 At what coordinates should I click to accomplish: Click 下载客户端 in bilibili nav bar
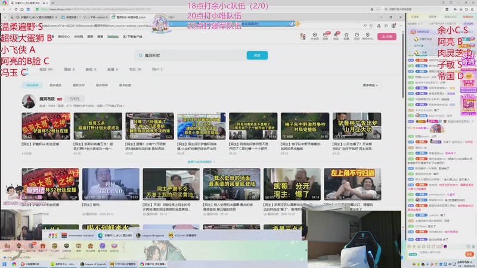click(132, 36)
